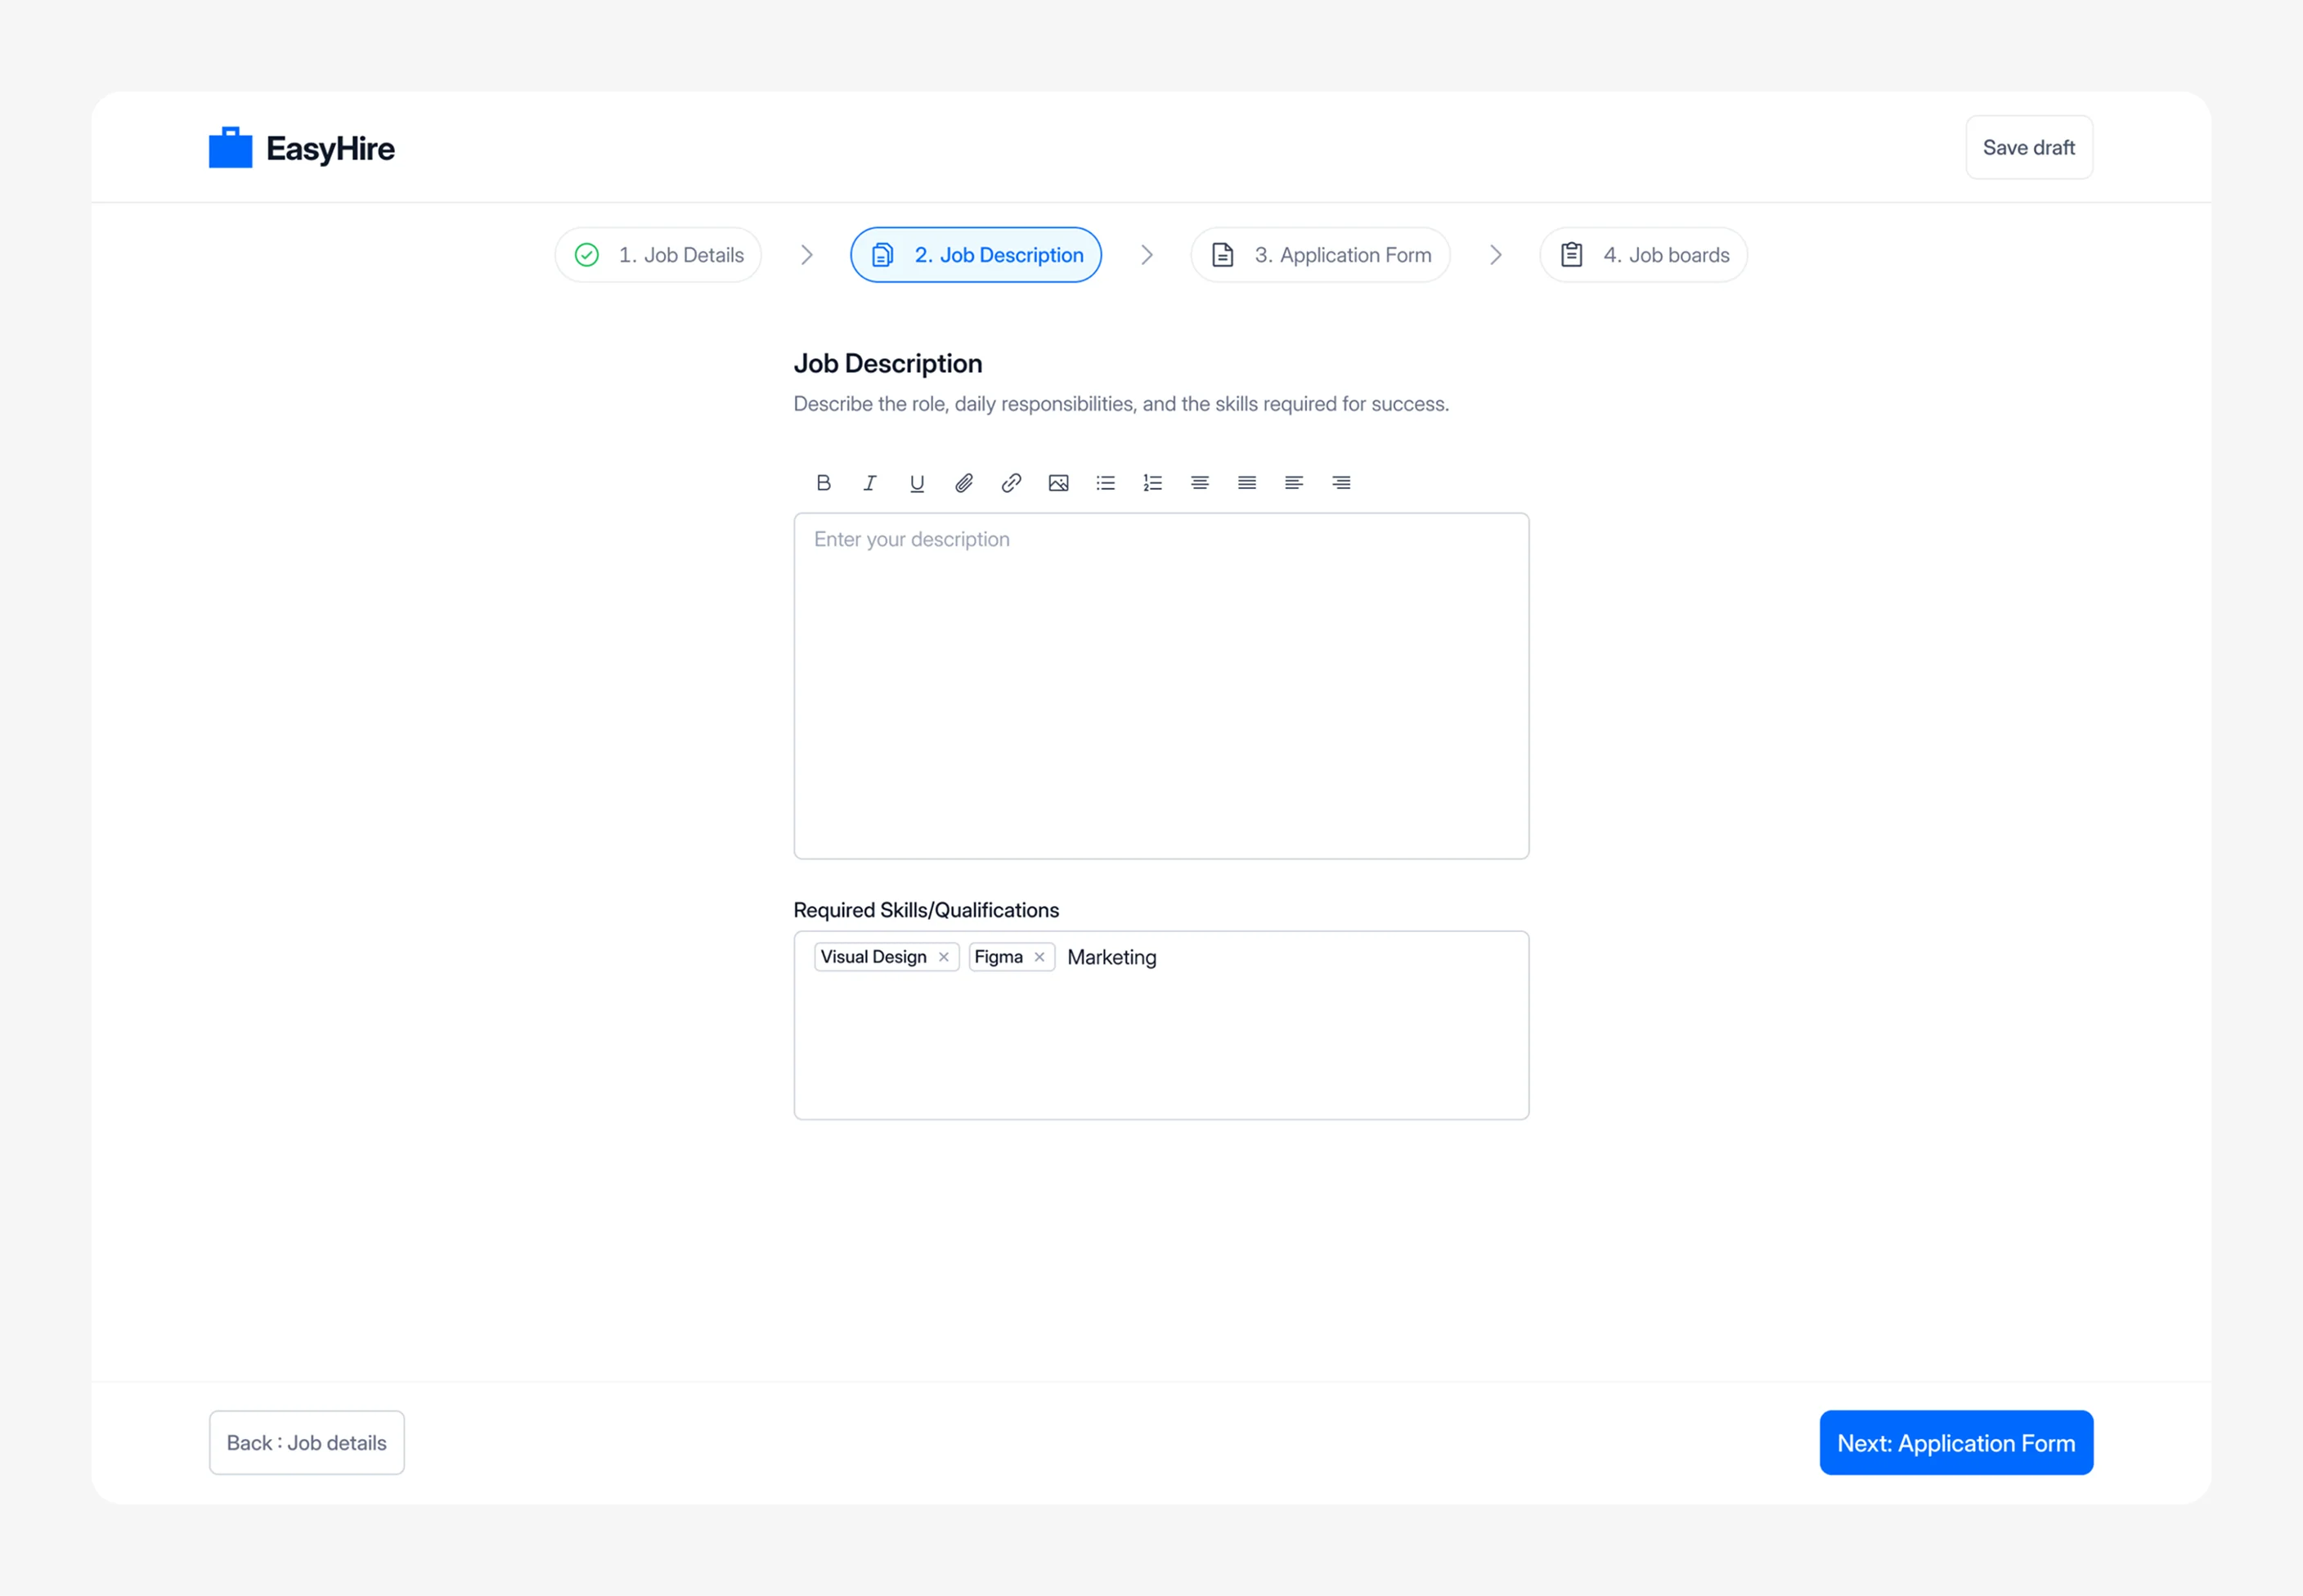Focus the Enter your description text area
The image size is (2303, 1596).
tap(1161, 686)
